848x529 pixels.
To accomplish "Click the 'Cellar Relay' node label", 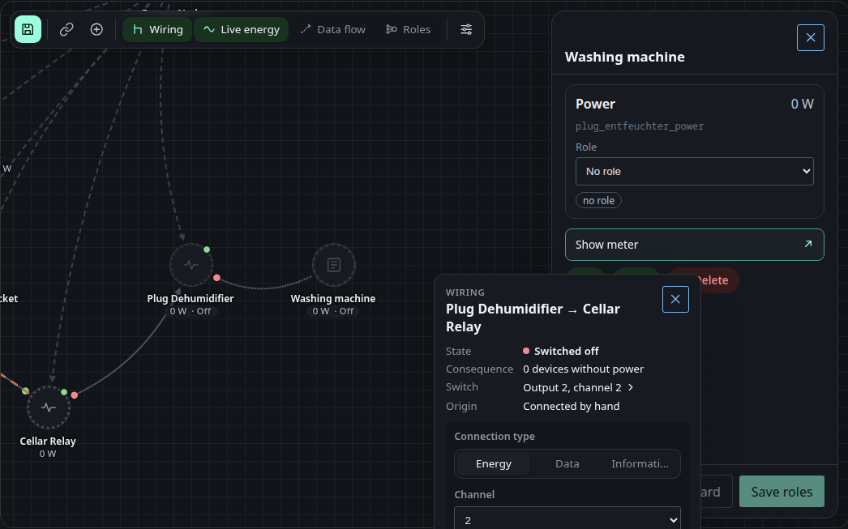I will [x=48, y=441].
